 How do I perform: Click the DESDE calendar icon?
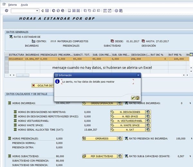(x=112, y=41)
